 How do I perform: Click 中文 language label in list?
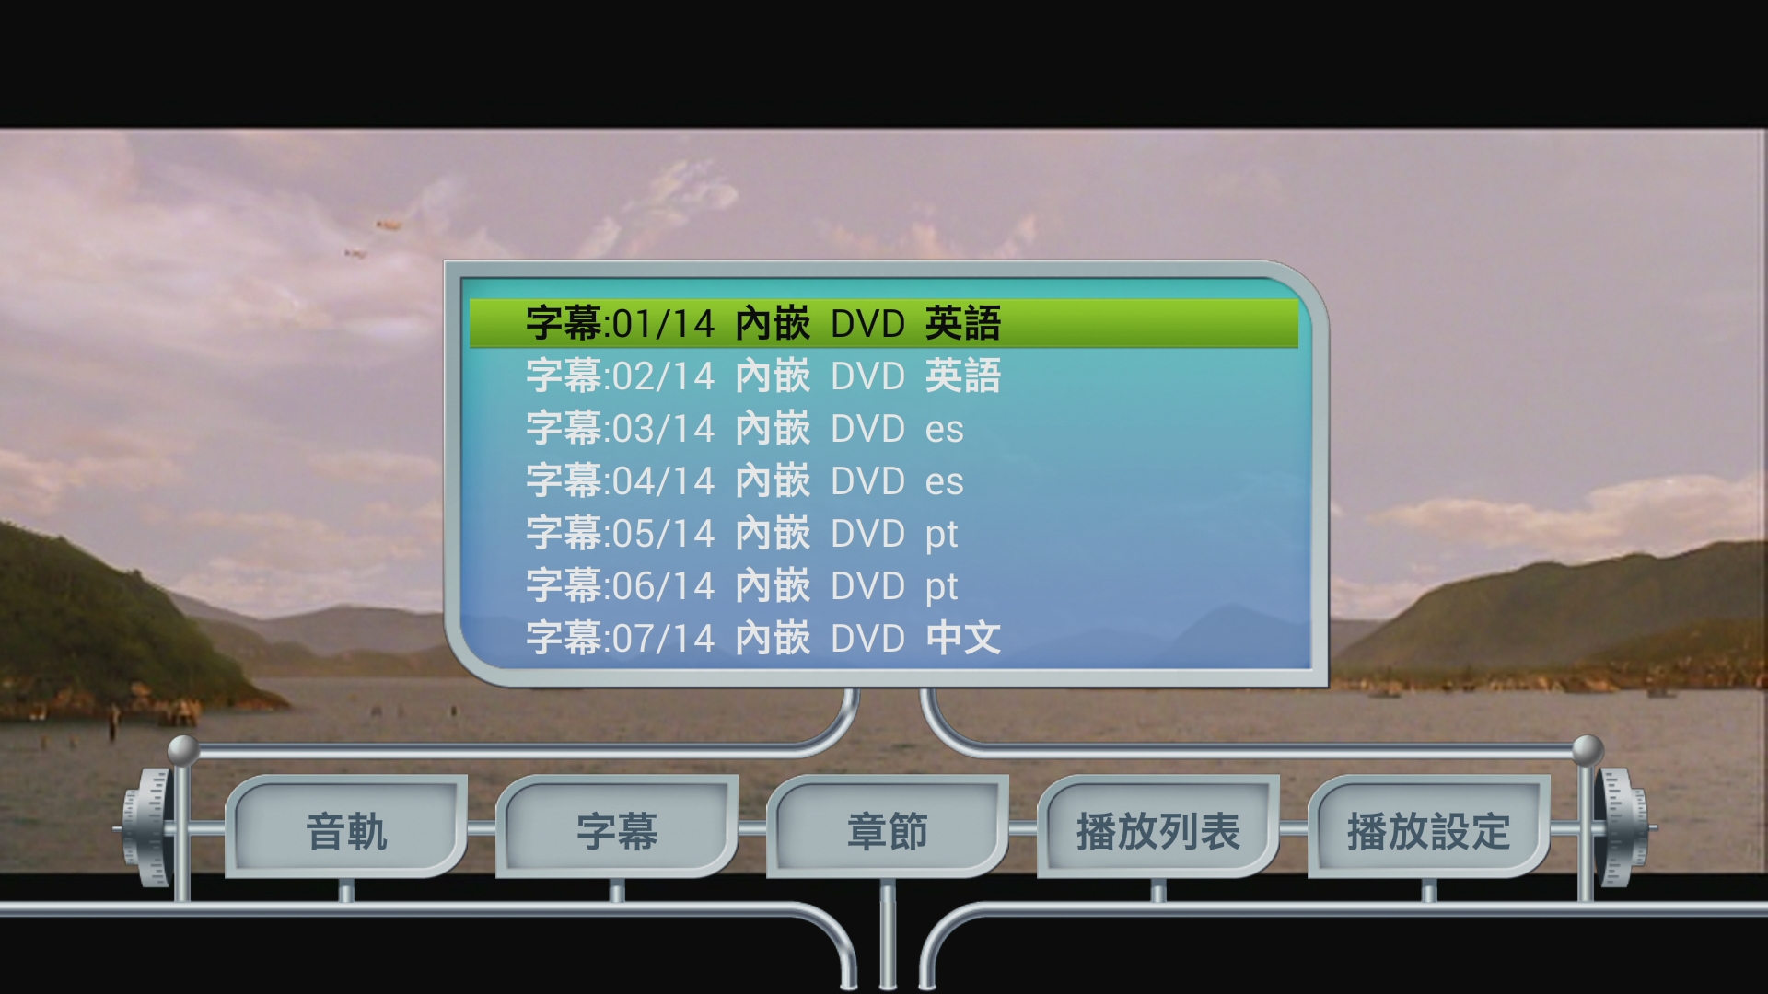pyautogui.click(x=963, y=638)
